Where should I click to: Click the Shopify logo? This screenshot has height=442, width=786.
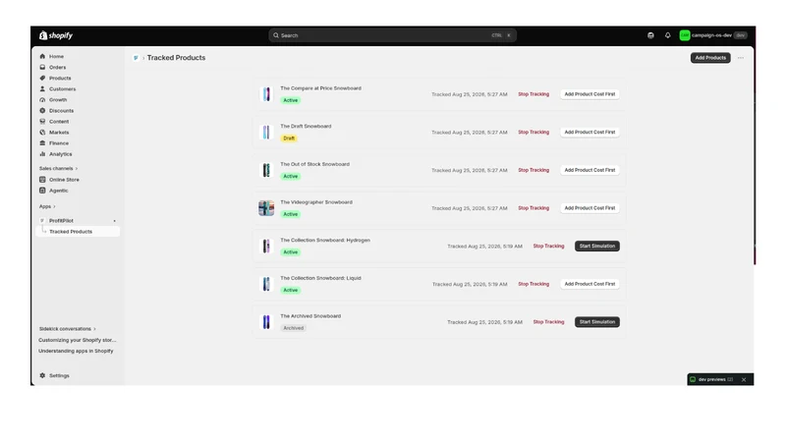coord(56,35)
